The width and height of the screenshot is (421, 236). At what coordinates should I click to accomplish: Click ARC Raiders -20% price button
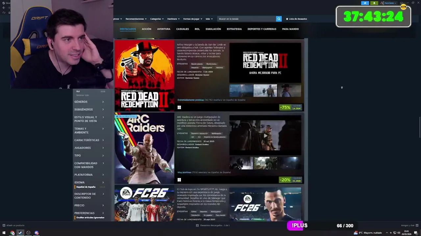290,180
